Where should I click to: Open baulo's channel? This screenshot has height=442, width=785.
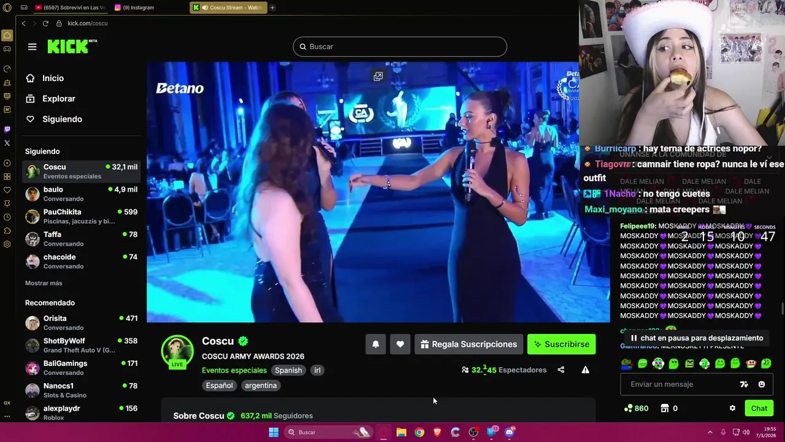pos(82,194)
